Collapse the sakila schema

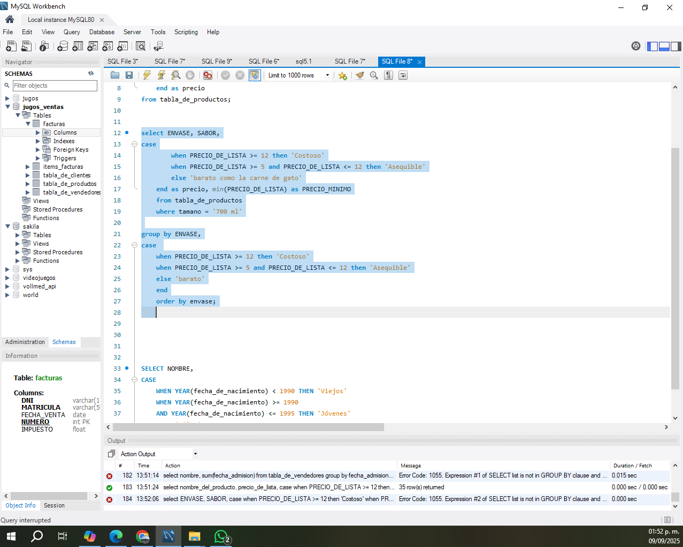7,226
